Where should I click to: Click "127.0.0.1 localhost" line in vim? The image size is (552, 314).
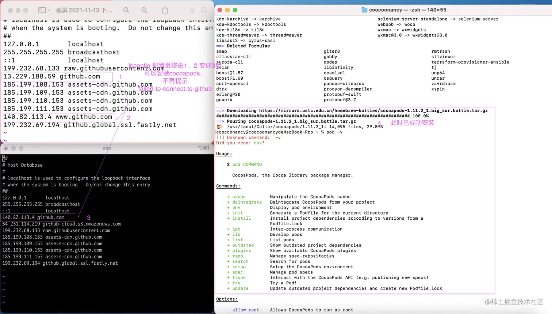pos(36,198)
